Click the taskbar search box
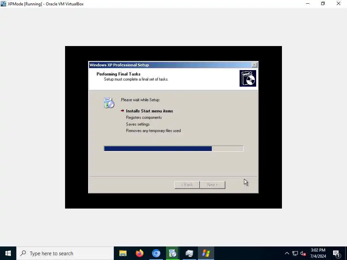The height and width of the screenshot is (260, 347). pos(65,253)
